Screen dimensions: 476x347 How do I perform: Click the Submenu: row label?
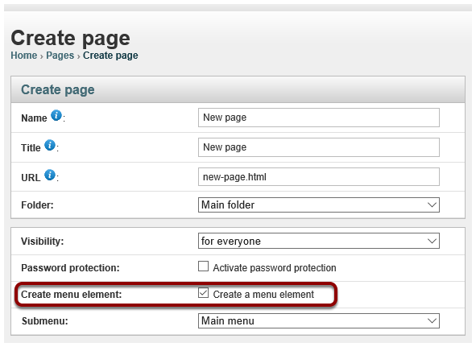click(x=45, y=321)
